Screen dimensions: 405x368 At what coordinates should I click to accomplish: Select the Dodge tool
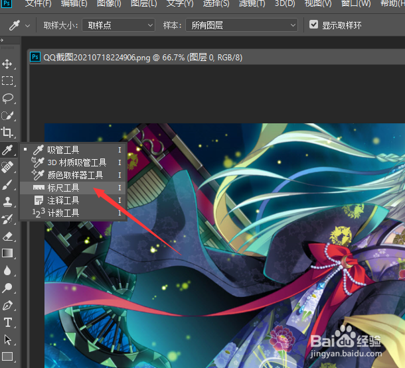click(x=7, y=288)
